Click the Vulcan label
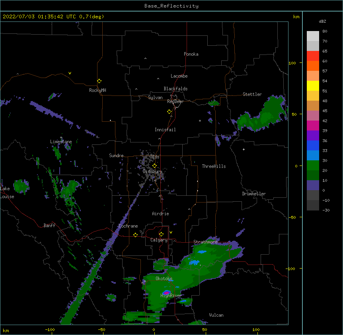This screenshot has height=335, width=343. pyautogui.click(x=216, y=315)
